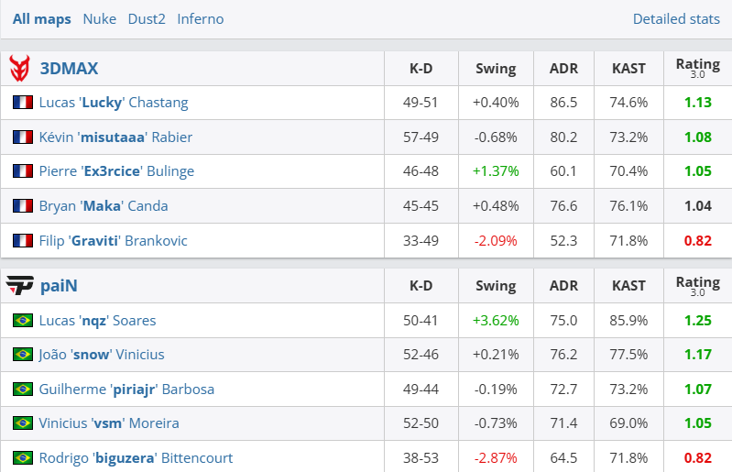Viewport: 732px width, 472px height.
Task: Open the Detailed stats link
Action: pyautogui.click(x=676, y=19)
